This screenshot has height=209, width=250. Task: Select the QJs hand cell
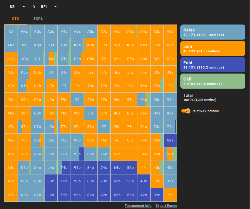[x=51, y=59]
